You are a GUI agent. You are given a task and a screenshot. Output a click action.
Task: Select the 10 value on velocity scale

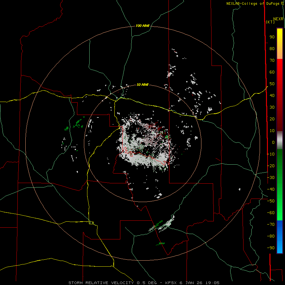272,131
